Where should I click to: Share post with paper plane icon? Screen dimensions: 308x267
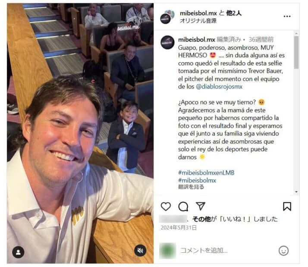tap(201, 206)
